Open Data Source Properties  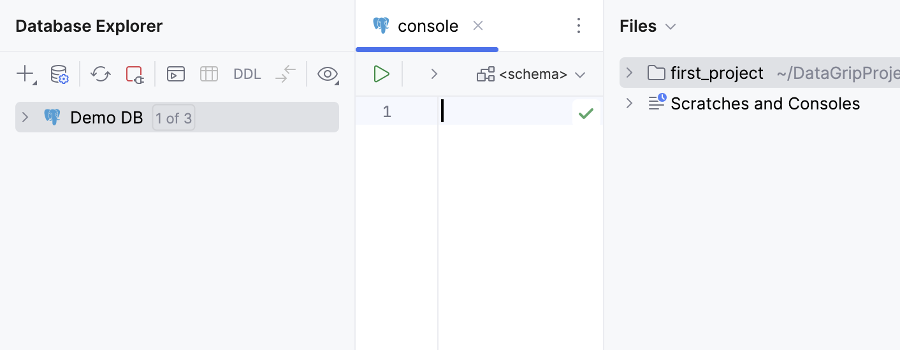click(x=59, y=74)
